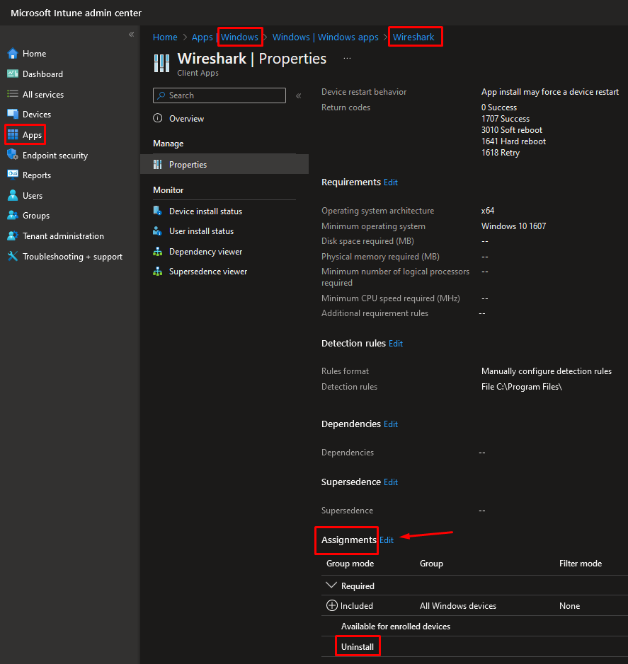Edit the Detection rules section

click(396, 344)
